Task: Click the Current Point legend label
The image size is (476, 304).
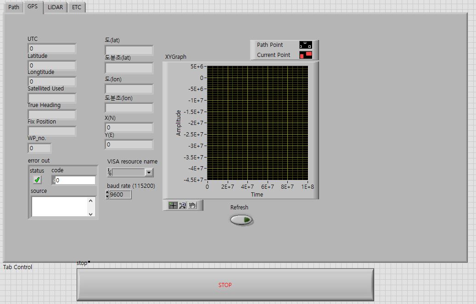Action: [x=274, y=55]
